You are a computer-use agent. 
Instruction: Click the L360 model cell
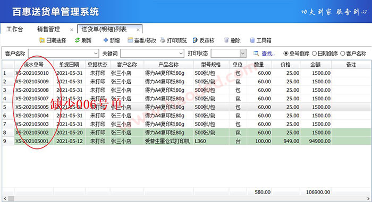click(211, 142)
